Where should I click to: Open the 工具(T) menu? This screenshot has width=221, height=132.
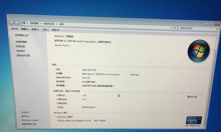click(x=45, y=30)
